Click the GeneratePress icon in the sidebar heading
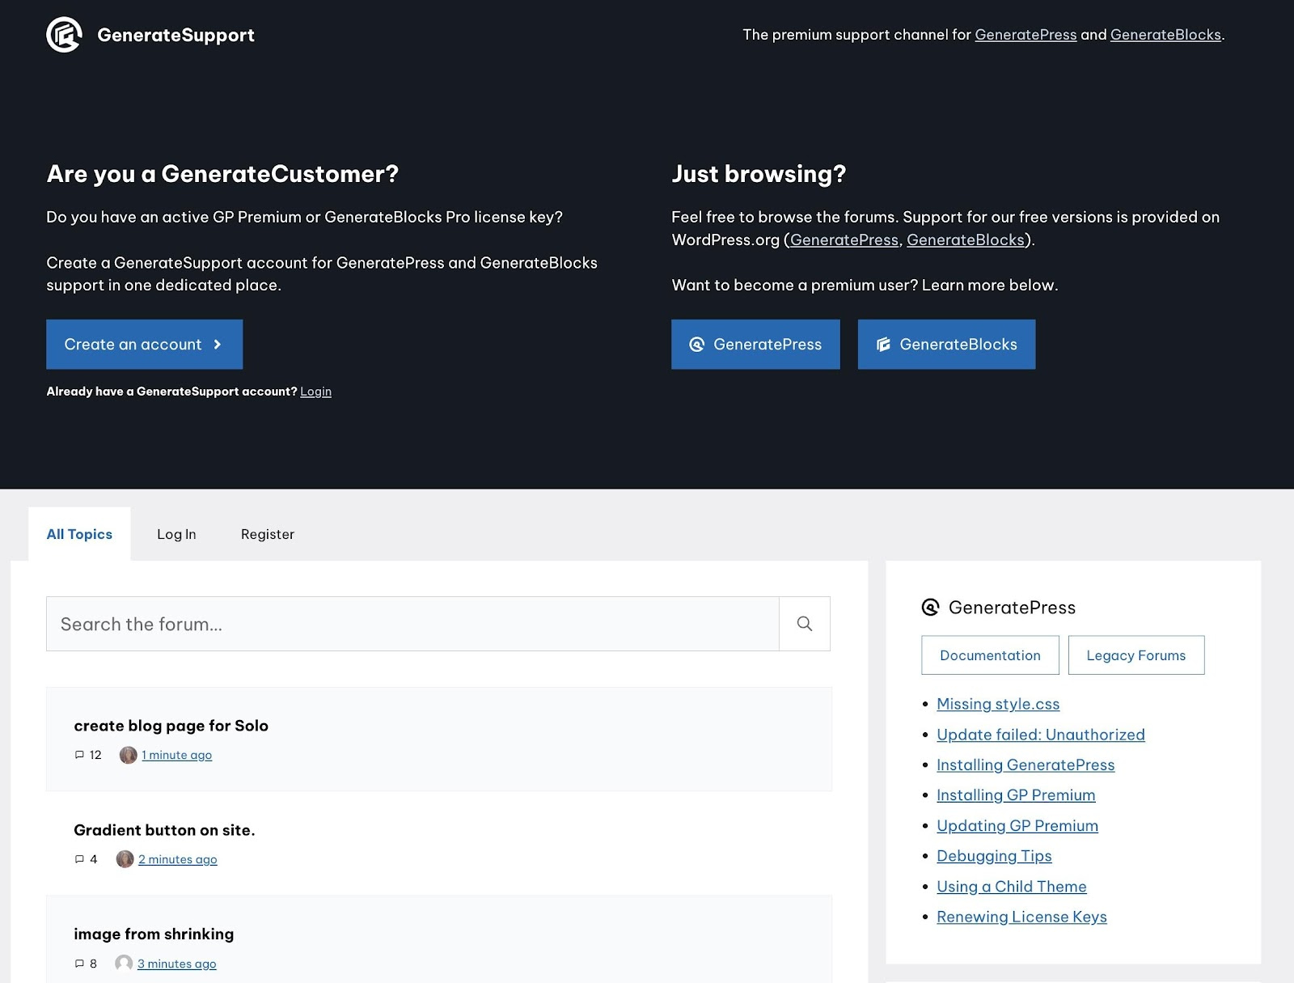Viewport: 1294px width, 983px height. [931, 608]
